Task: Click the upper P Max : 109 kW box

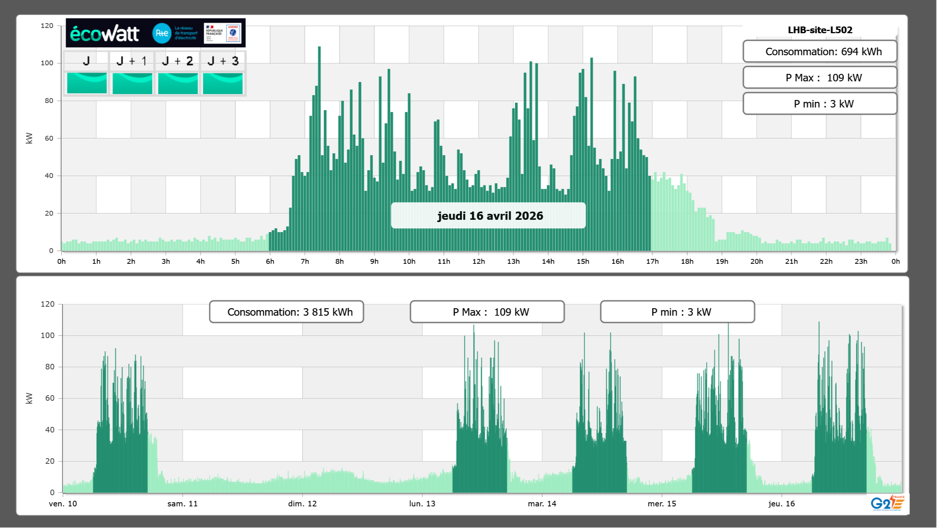Action: pos(820,78)
